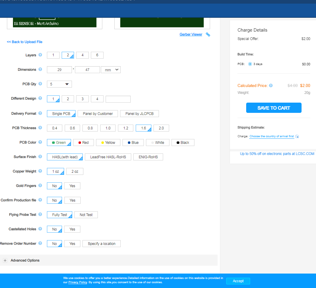Click the help icon next to Castellated Holes

[x=40, y=229]
